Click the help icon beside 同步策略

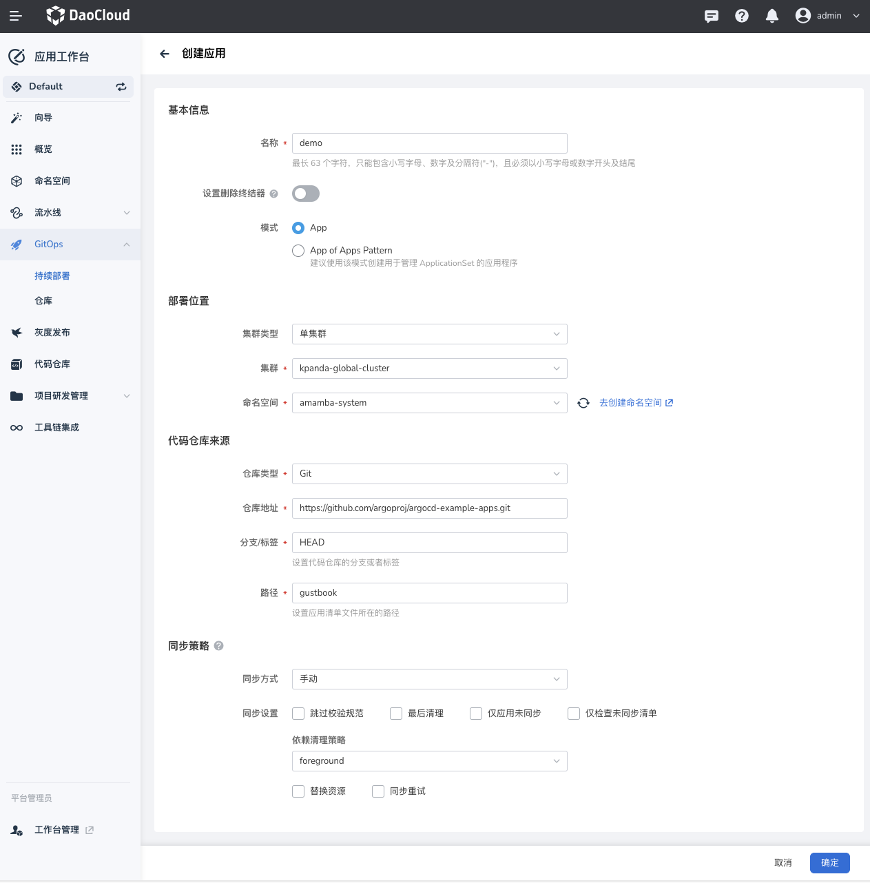[219, 646]
